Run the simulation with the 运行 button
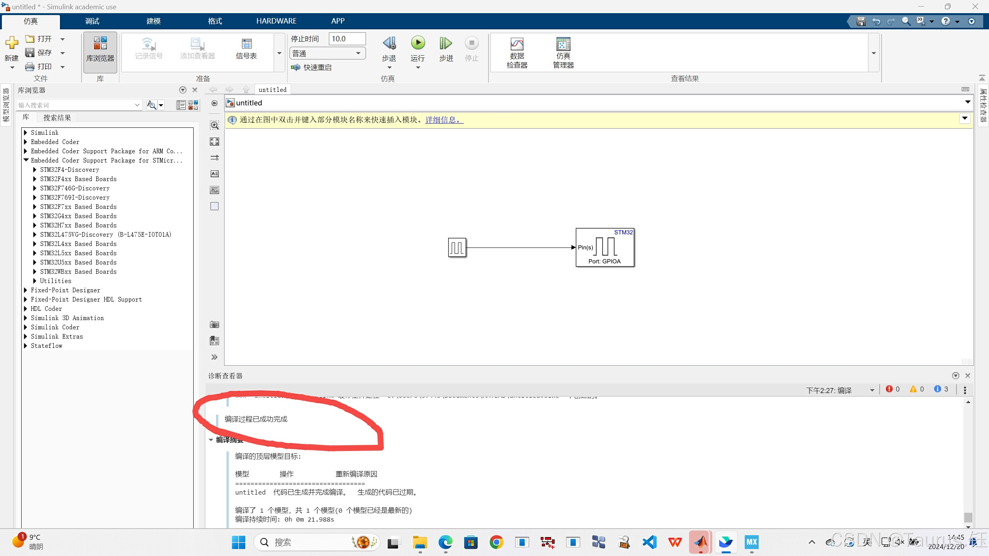The width and height of the screenshot is (989, 556). [417, 43]
